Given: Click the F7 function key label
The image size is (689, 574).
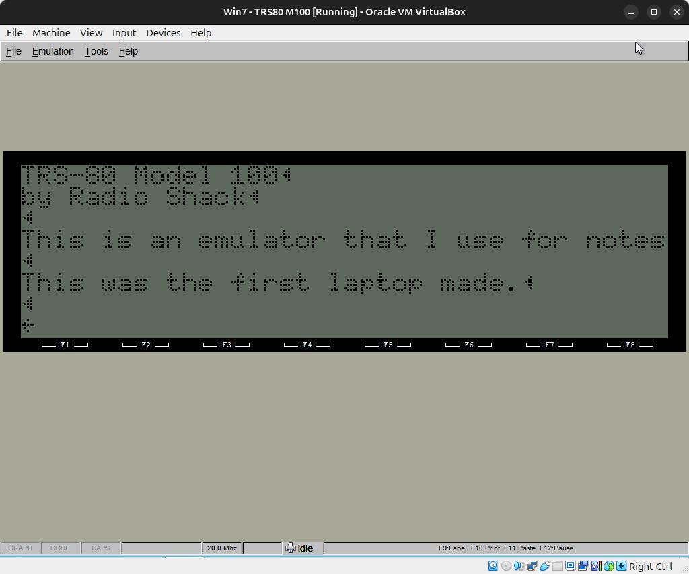Looking at the screenshot, I should tap(549, 345).
